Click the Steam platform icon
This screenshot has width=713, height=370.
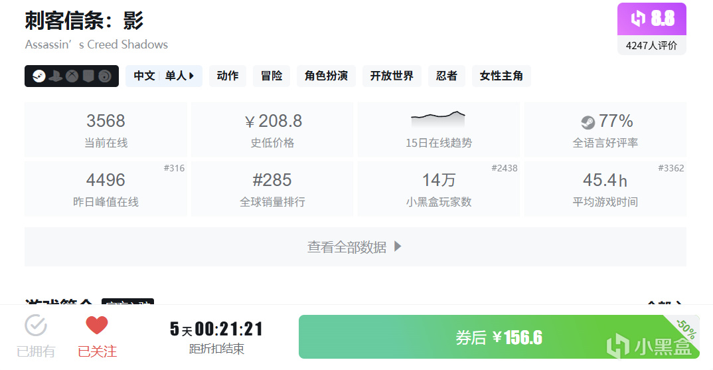39,76
